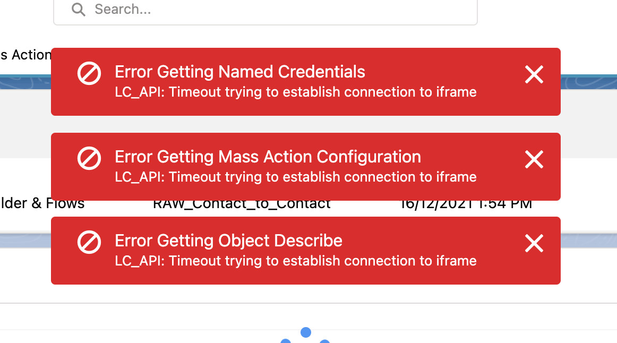Click the LC_API timeout message on Object Describe

point(295,261)
